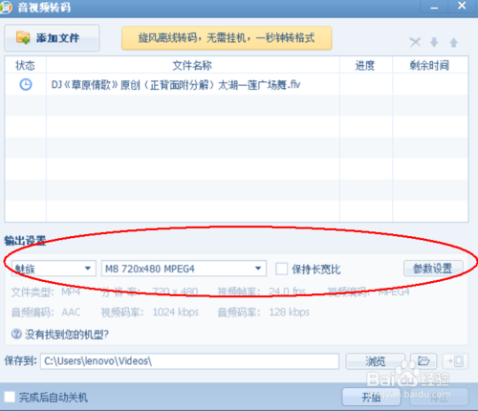The height and width of the screenshot is (411, 478).
Task: Move file up with the up arrow
Action: [453, 42]
